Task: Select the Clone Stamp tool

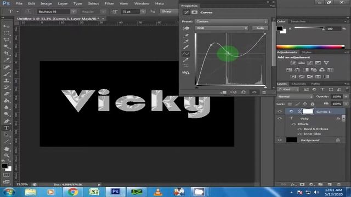Action: pyautogui.click(x=6, y=80)
